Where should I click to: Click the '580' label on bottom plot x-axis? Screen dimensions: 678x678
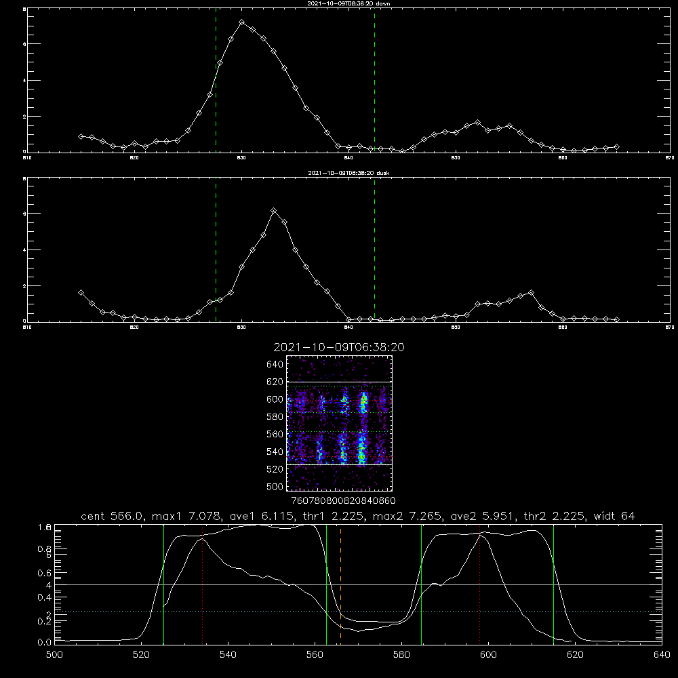click(x=401, y=655)
